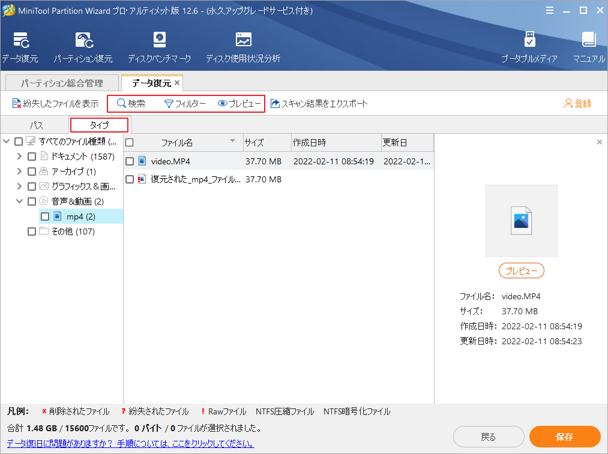Check the video.MP4 file checkbox
Screen dimensions: 608x454
(130, 161)
